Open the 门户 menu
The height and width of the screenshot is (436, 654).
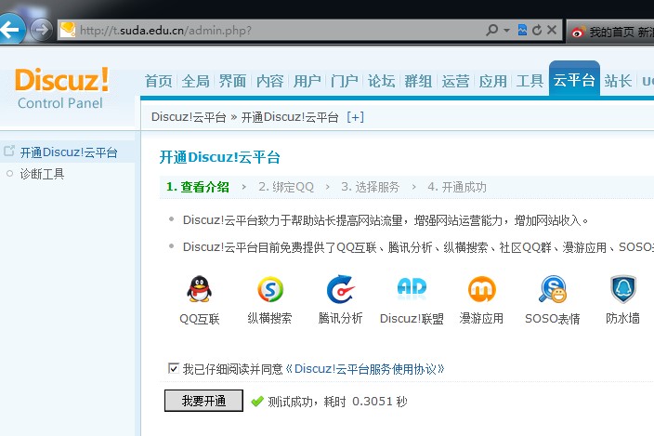(x=344, y=81)
